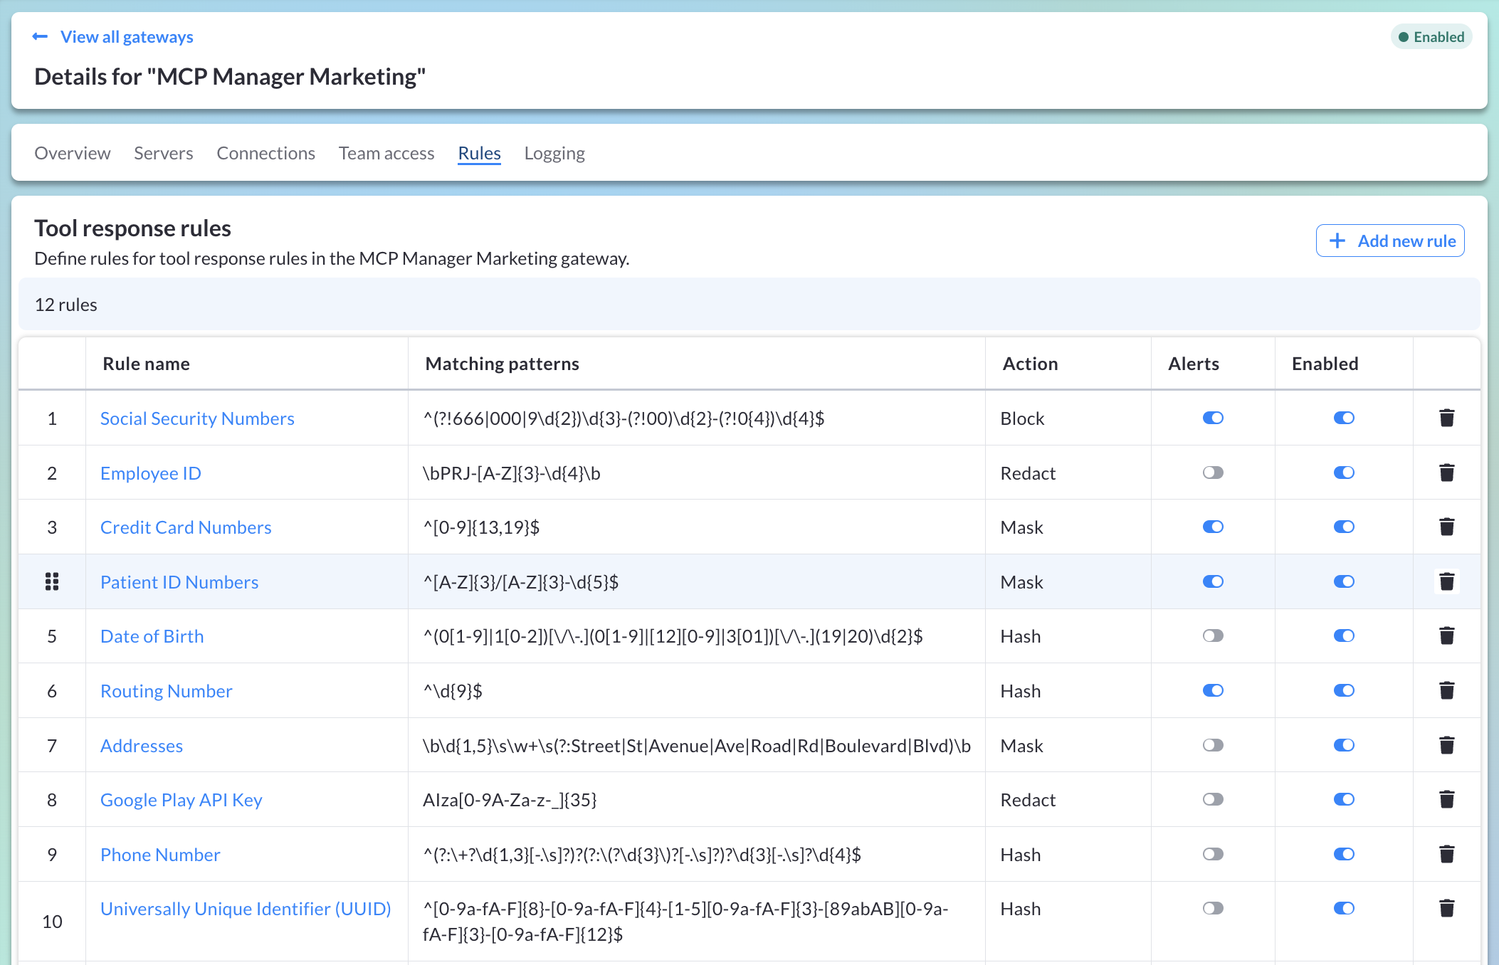Click the Add new rule button
The height and width of the screenshot is (965, 1499).
pos(1390,241)
